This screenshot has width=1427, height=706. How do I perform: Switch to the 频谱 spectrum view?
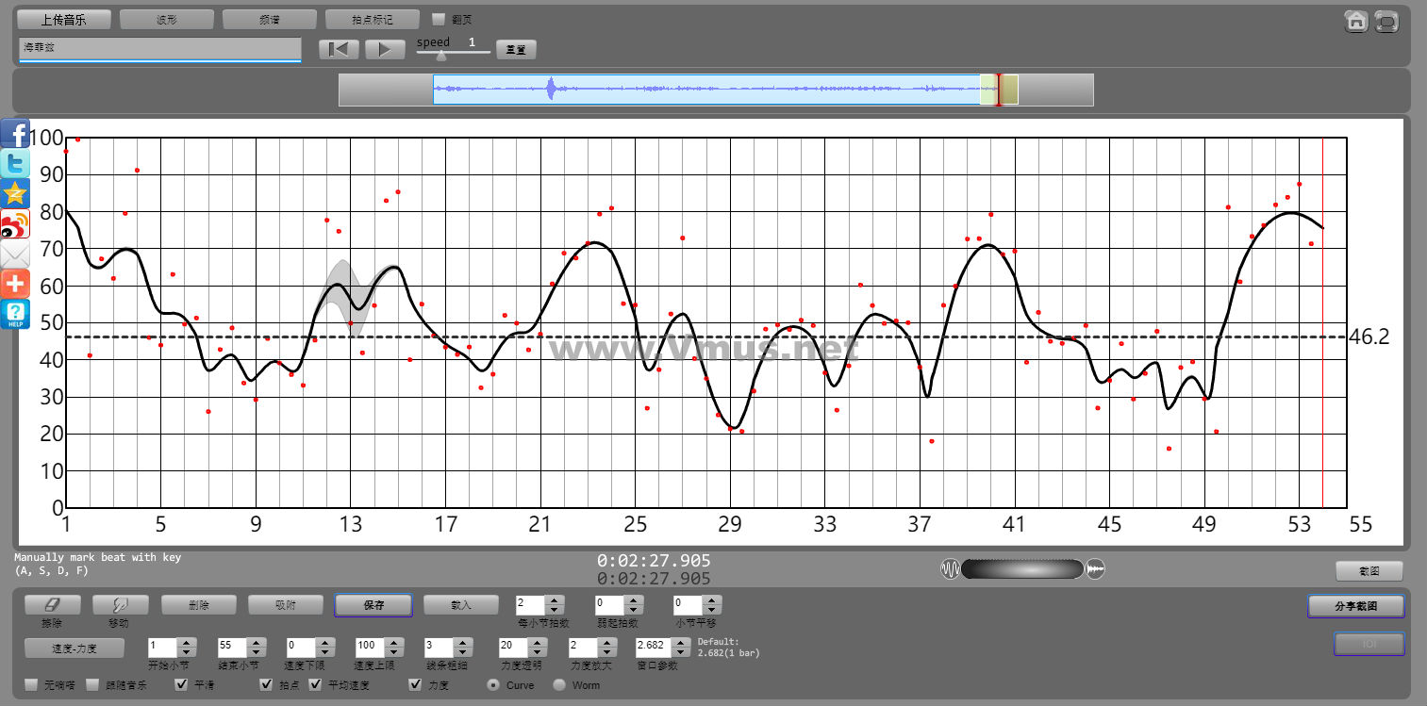(x=270, y=19)
